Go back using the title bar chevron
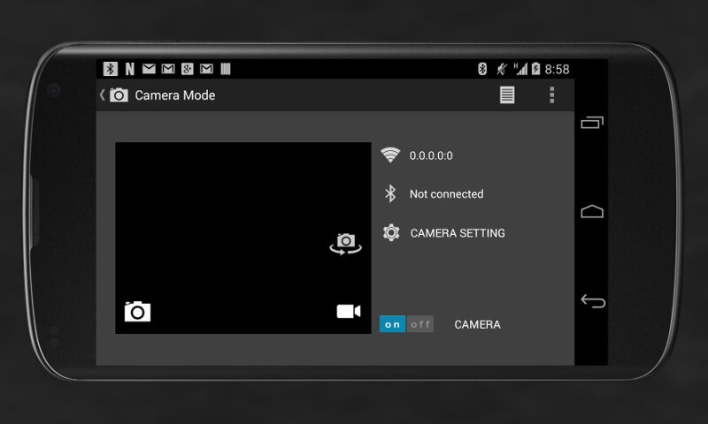 (102, 95)
